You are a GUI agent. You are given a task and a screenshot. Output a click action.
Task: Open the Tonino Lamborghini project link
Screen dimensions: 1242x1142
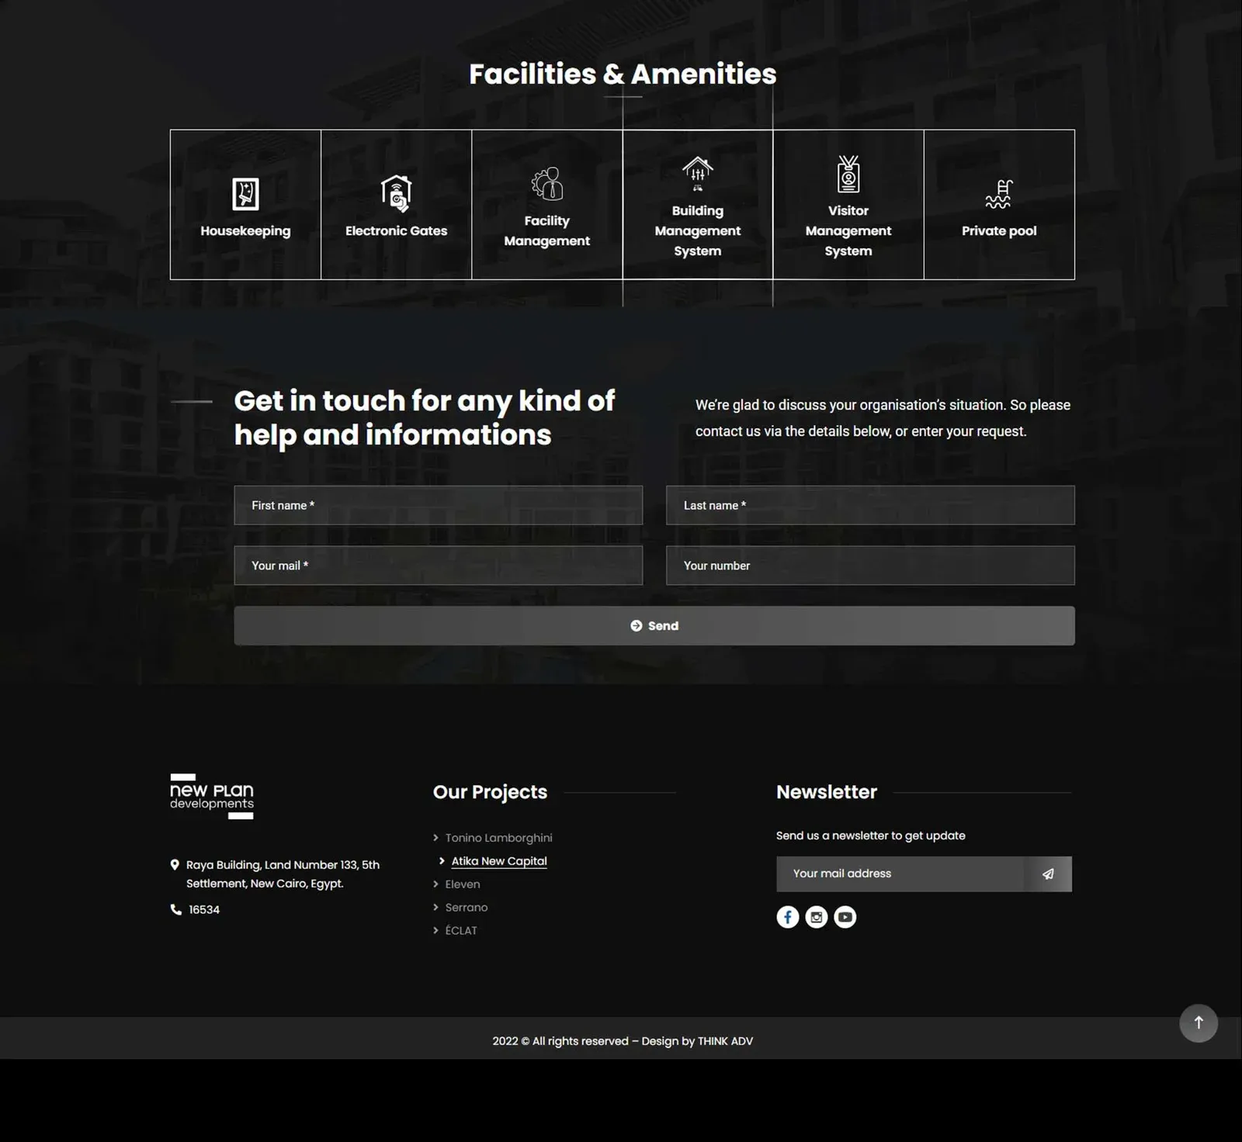[x=498, y=838]
